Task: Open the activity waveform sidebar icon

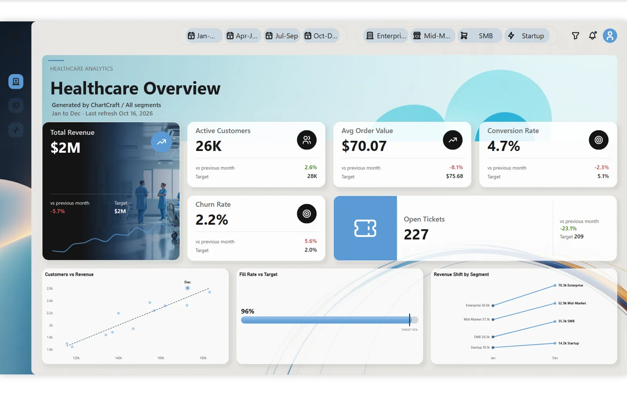Action: (16, 130)
